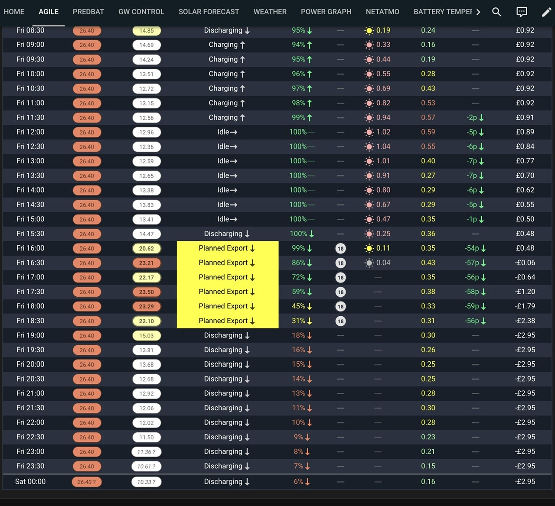Screen dimensions: 555x506
Task: Click the pencil edit dashboard icon
Action: [546, 12]
